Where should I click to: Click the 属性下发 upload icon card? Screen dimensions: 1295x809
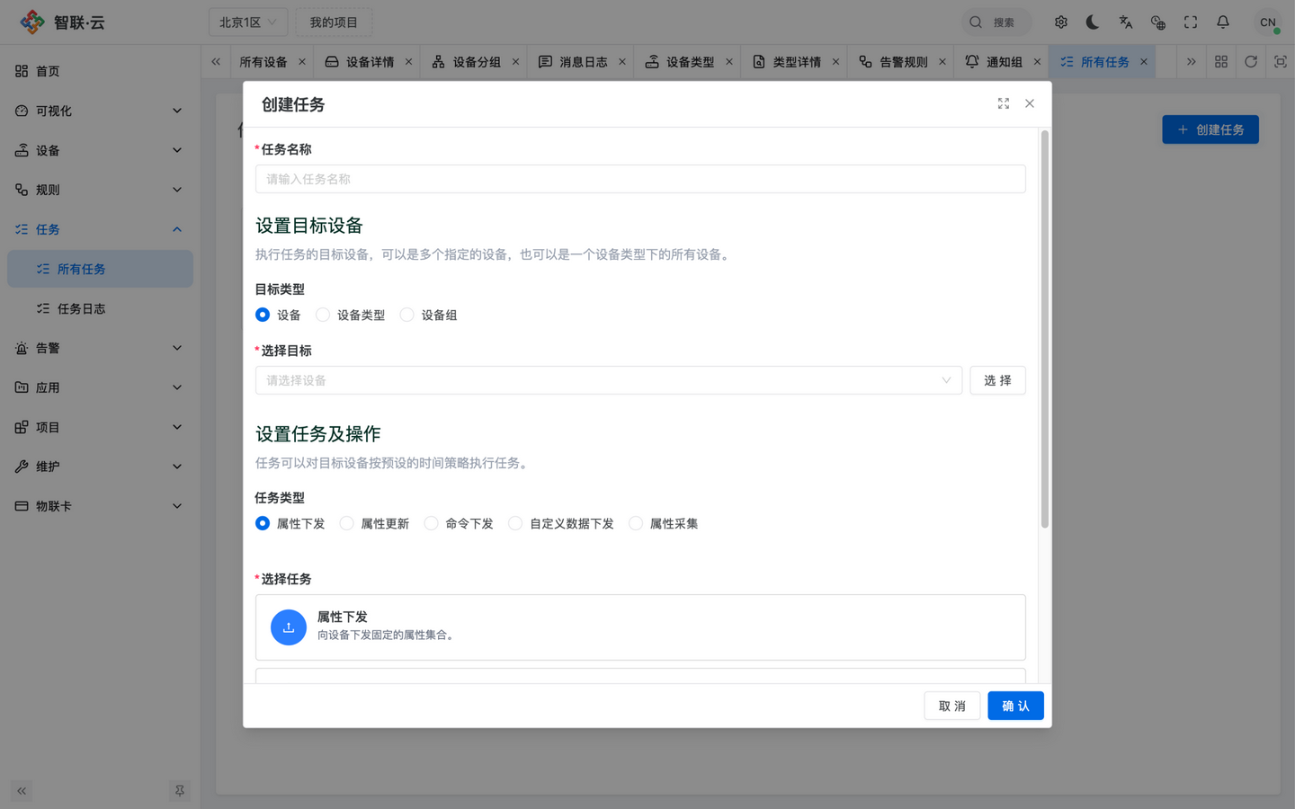(x=640, y=627)
